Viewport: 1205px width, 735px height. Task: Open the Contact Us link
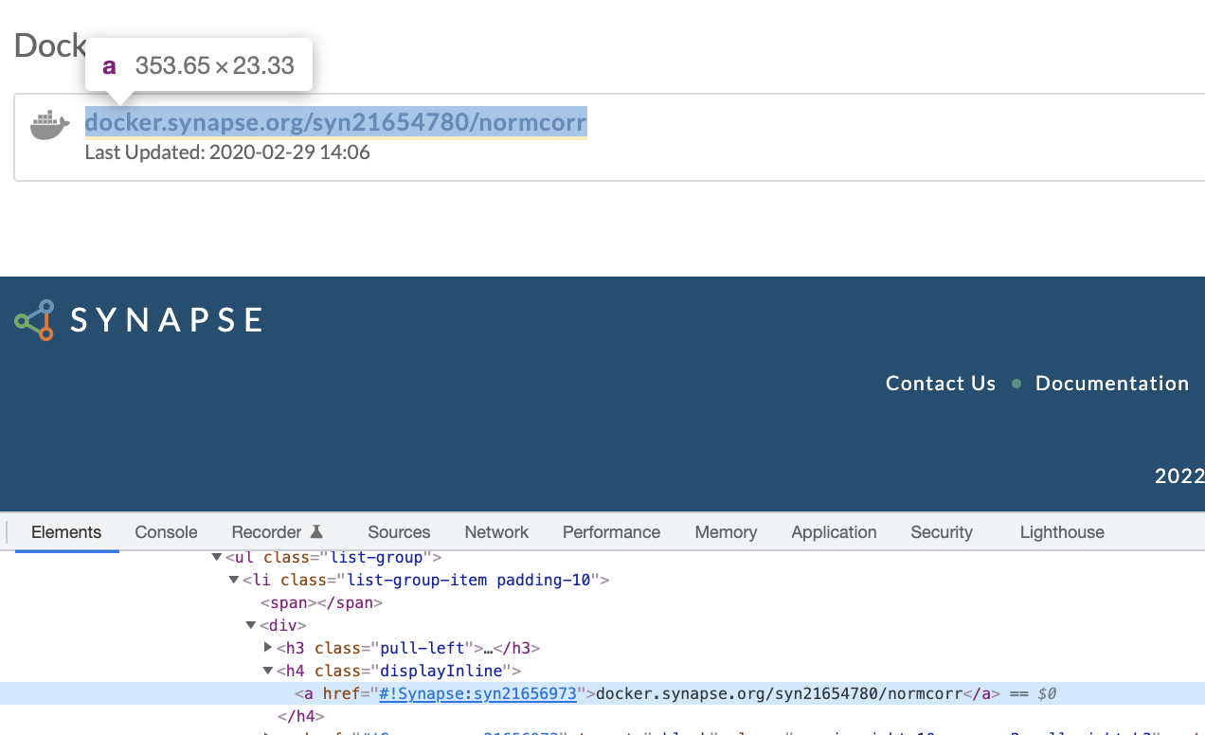941,384
